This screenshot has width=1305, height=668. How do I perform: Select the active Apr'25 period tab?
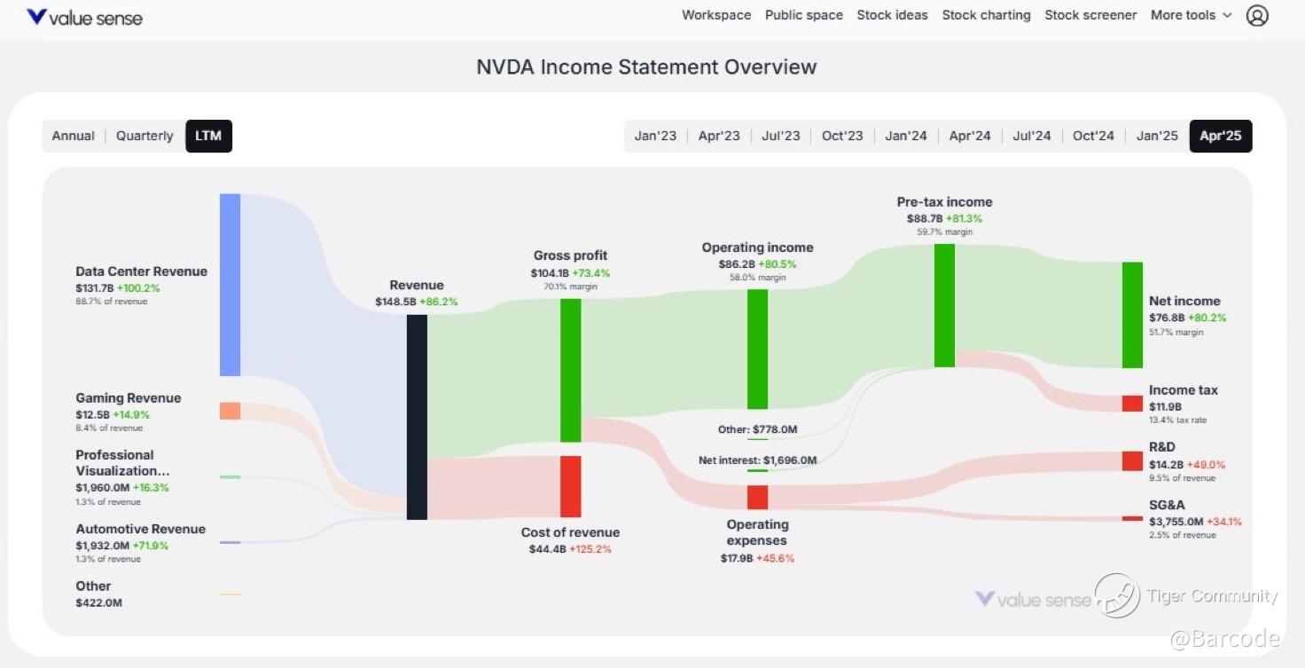(x=1221, y=136)
